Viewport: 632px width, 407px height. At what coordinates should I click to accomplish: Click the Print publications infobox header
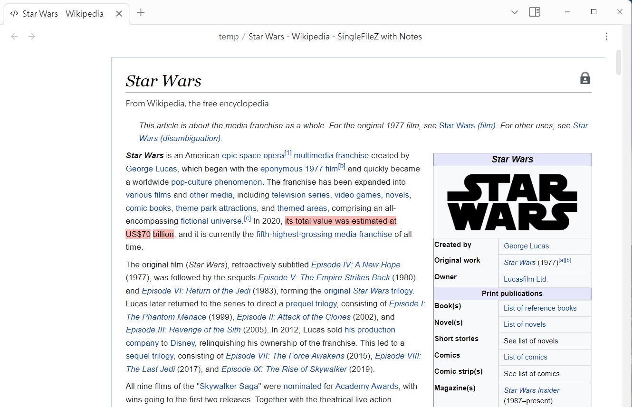(x=512, y=293)
